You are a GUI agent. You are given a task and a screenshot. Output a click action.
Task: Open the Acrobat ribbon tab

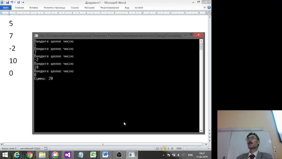click(139, 7)
